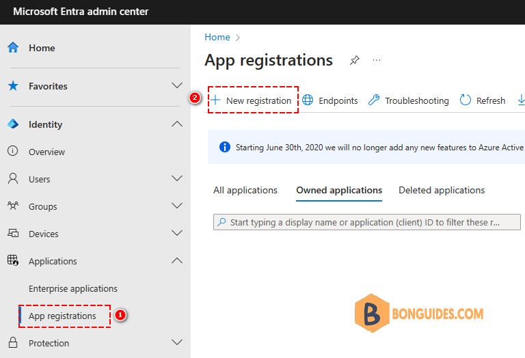This screenshot has width=525, height=358.
Task: Collapse the Applications menu chevron
Action: point(177,260)
